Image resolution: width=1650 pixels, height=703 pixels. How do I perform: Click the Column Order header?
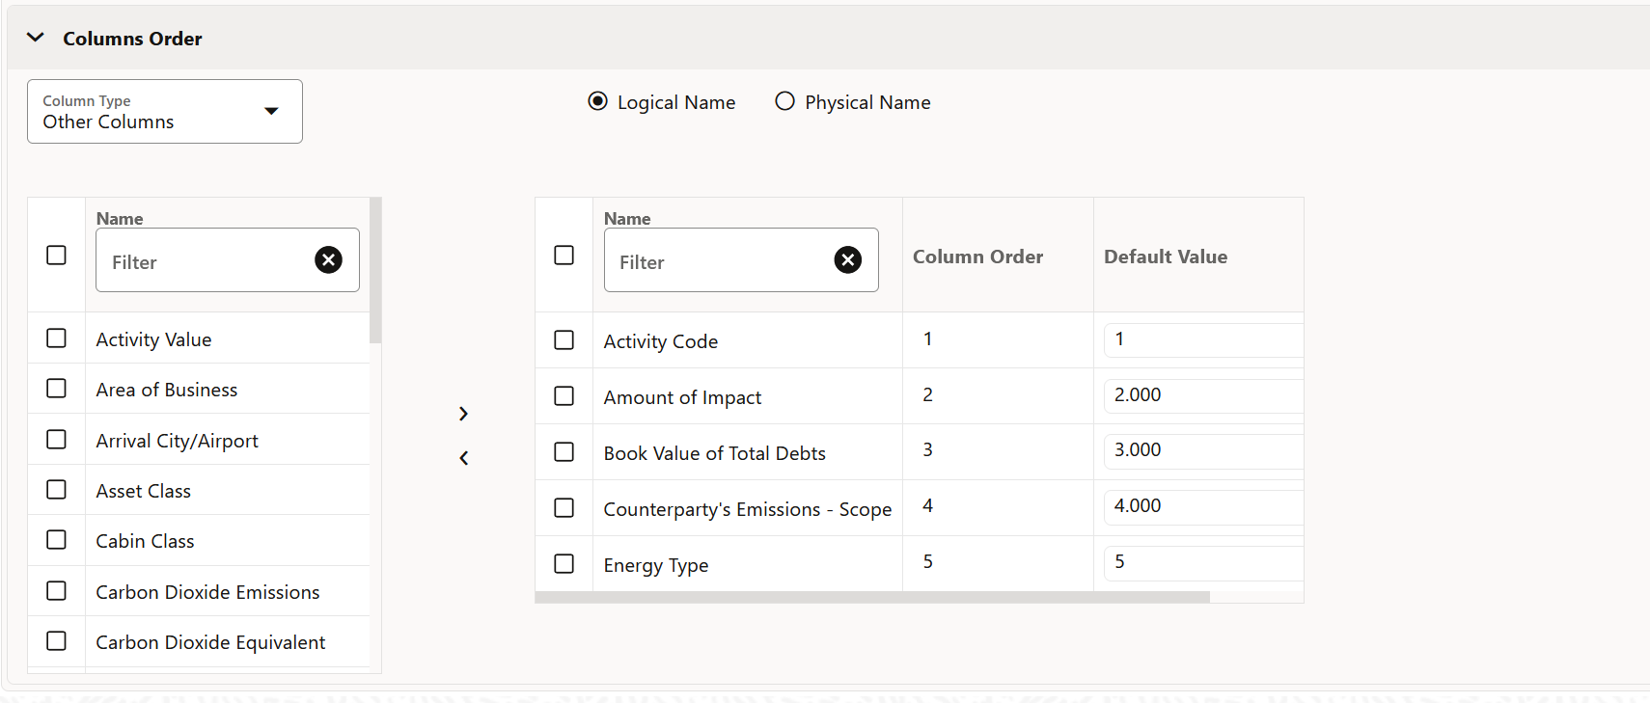[977, 257]
